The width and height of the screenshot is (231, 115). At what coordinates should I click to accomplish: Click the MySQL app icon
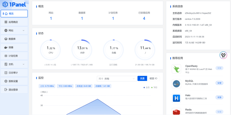point(176,84)
